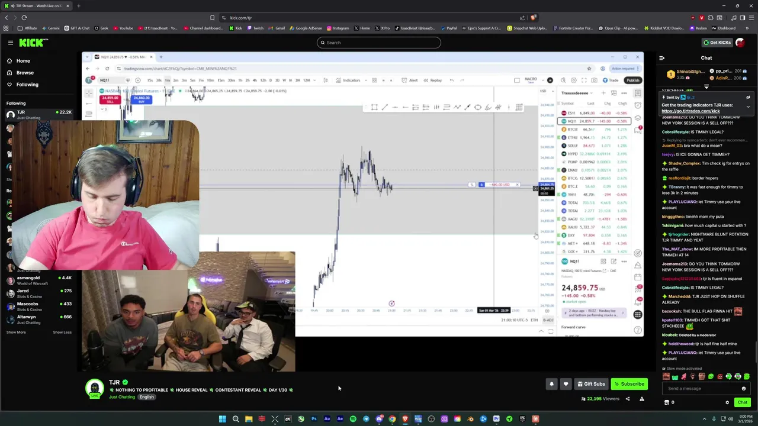Report the stream with warning icon

(x=641, y=399)
